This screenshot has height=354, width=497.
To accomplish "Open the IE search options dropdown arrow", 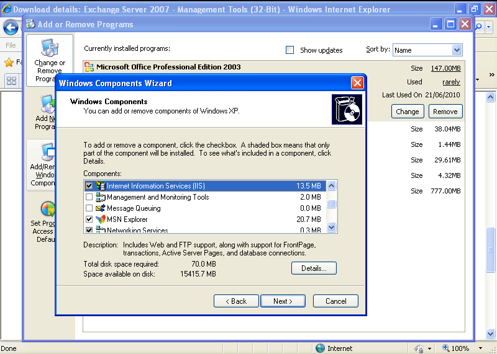I will (x=488, y=27).
